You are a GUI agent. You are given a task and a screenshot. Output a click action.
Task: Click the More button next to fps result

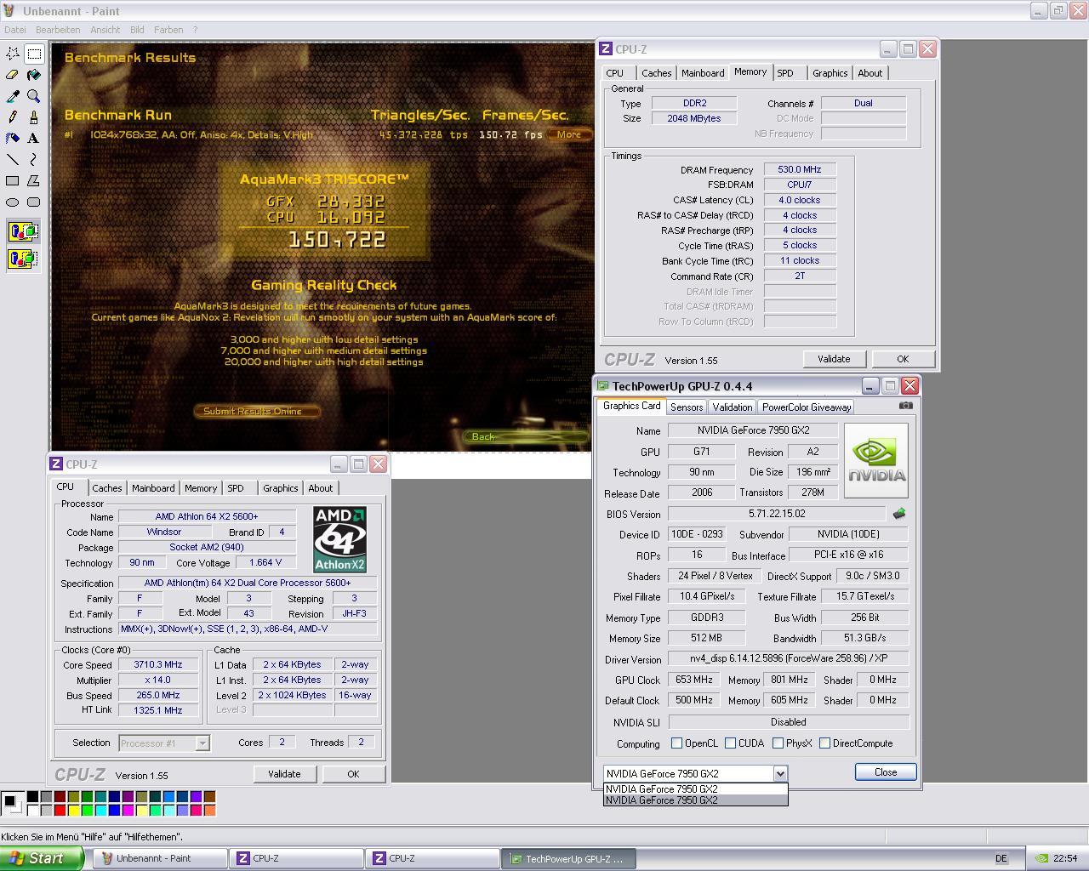tap(569, 134)
